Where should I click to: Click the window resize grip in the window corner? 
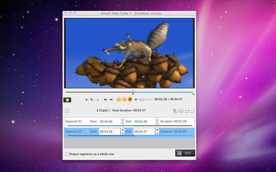(x=195, y=159)
